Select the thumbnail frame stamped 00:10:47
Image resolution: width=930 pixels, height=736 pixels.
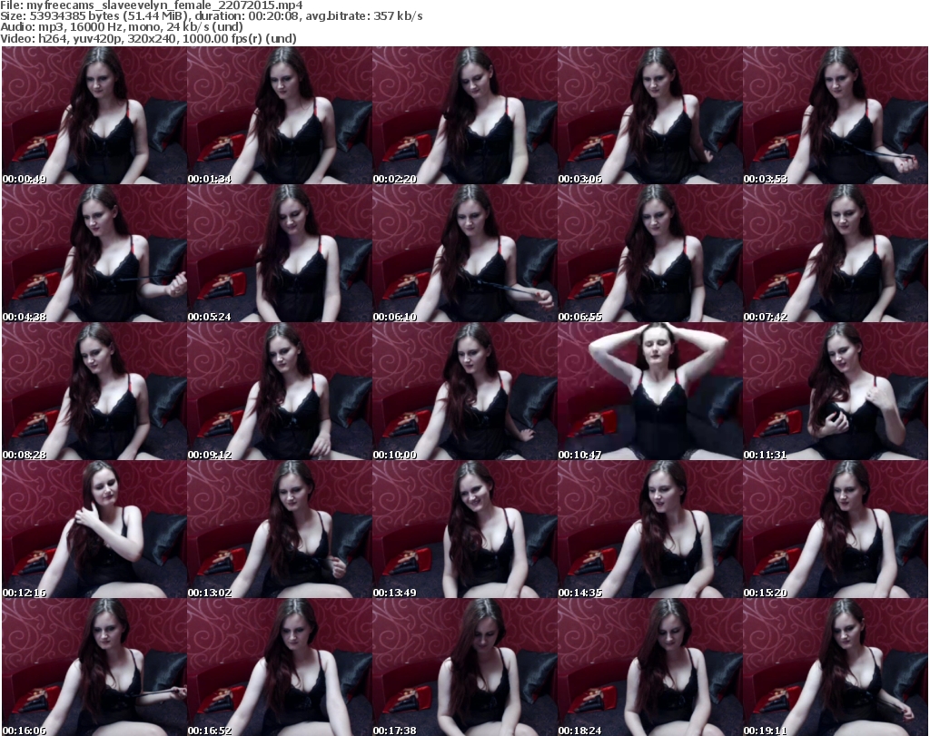(x=650, y=392)
